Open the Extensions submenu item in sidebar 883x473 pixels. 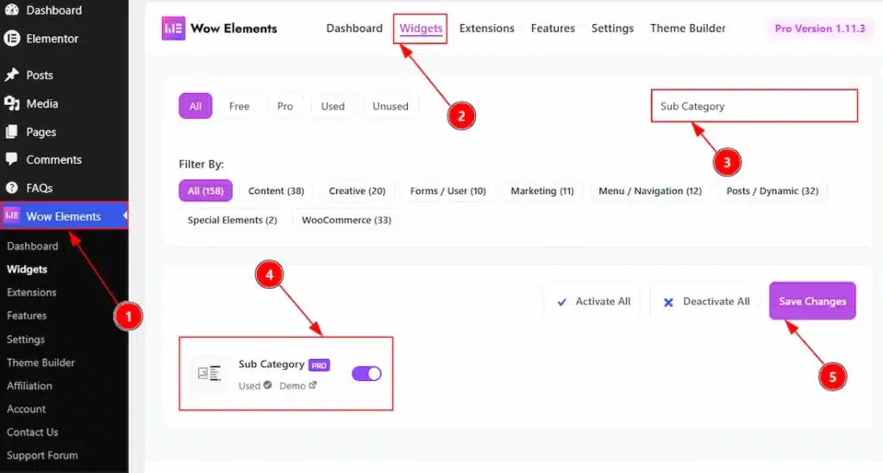[32, 292]
